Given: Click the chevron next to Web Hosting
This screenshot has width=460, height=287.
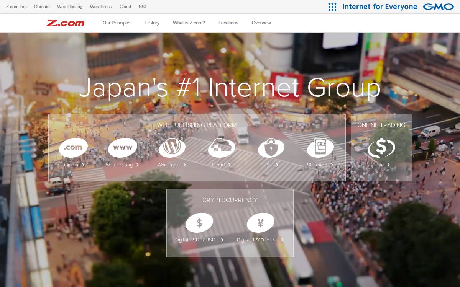Looking at the screenshot, I should coord(138,165).
